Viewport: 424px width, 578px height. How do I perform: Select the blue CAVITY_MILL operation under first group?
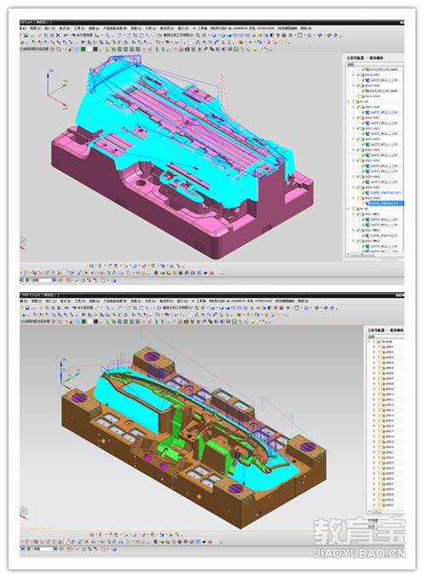tap(381, 112)
